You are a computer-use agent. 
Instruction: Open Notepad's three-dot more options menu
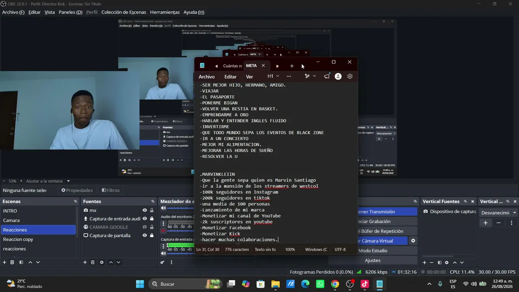(289, 76)
